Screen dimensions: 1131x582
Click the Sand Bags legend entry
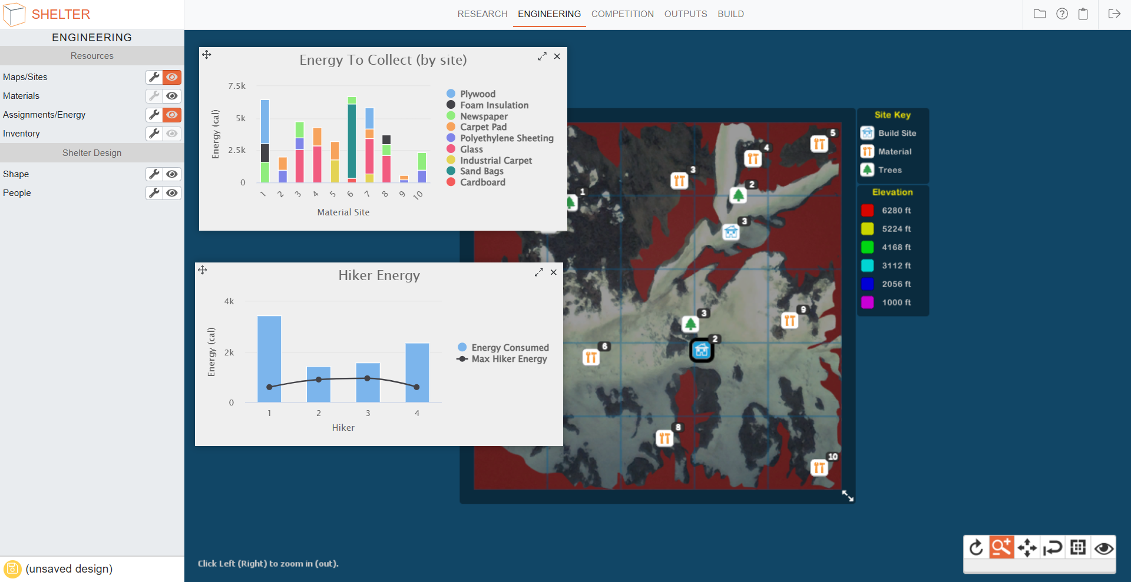pyautogui.click(x=481, y=171)
